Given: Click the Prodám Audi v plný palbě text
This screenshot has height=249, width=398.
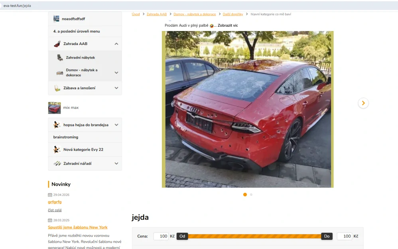Looking at the screenshot, I should point(186,25).
